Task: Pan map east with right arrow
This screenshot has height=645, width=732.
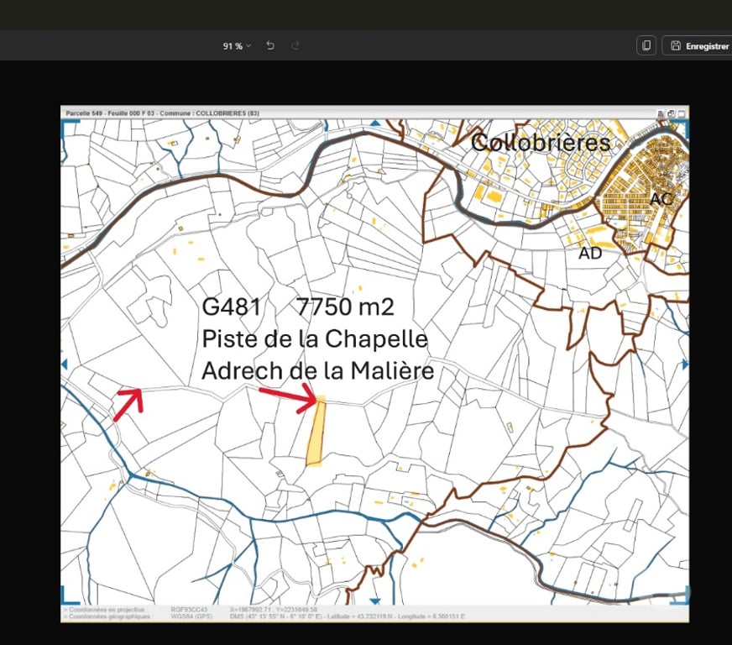Action: 685,364
